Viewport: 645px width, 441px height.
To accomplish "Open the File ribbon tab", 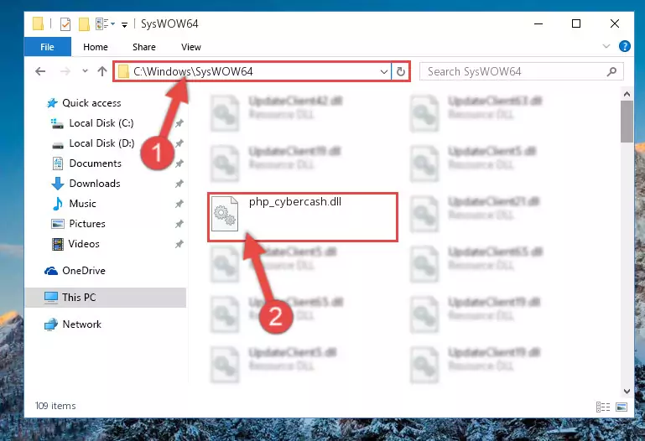I will point(47,47).
